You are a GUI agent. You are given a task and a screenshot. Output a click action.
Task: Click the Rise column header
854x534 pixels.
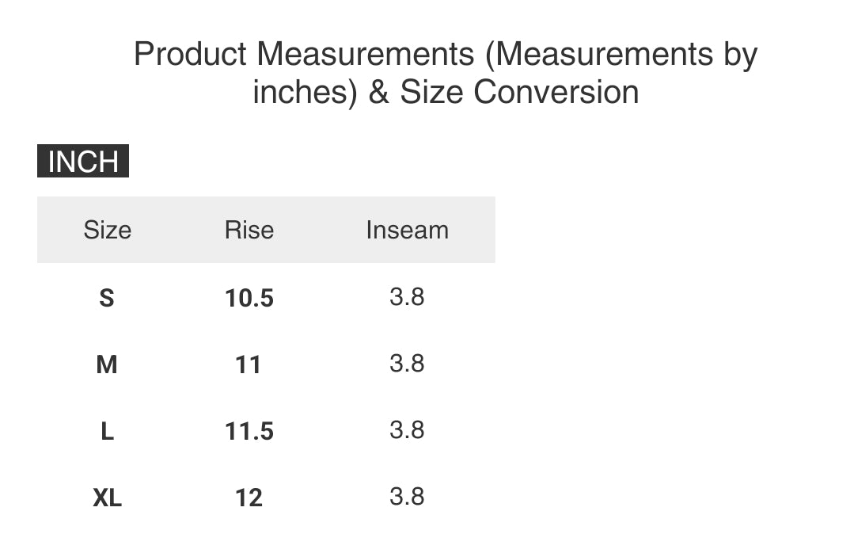click(249, 230)
